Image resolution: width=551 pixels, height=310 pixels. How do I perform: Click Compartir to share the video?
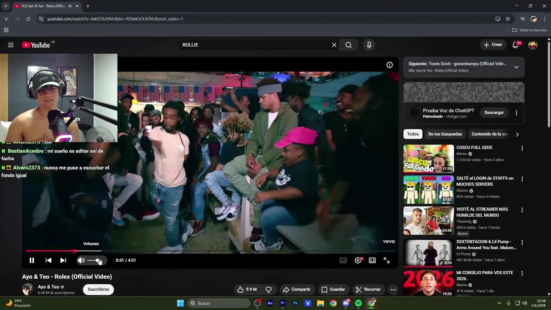pyautogui.click(x=297, y=289)
